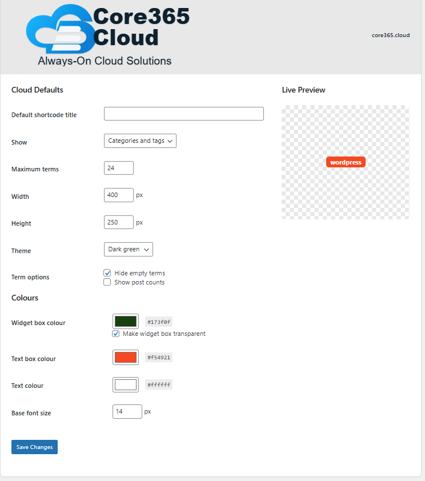Open the core365.cloud link
The width and height of the screenshot is (425, 481).
pos(391,35)
